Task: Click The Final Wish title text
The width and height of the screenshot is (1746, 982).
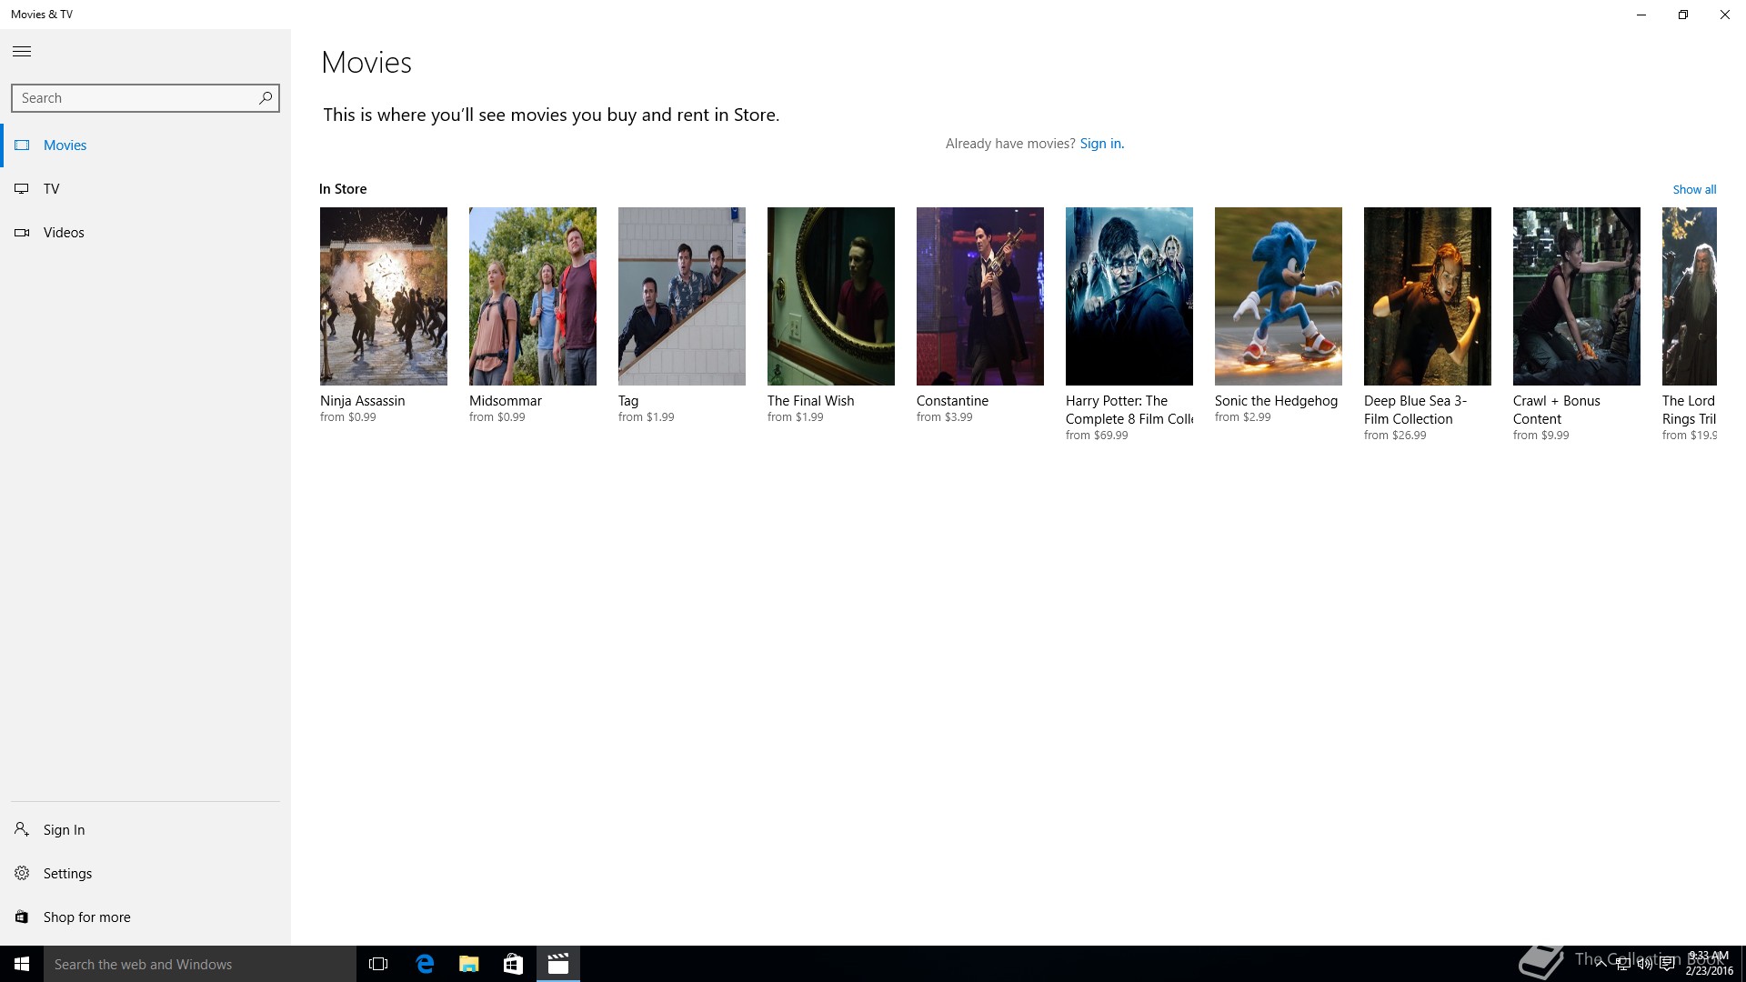Action: tap(811, 401)
